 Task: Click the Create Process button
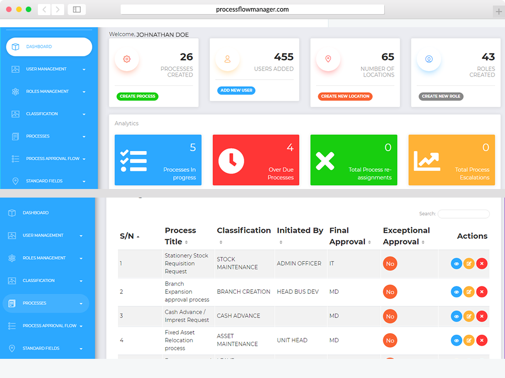coord(137,96)
